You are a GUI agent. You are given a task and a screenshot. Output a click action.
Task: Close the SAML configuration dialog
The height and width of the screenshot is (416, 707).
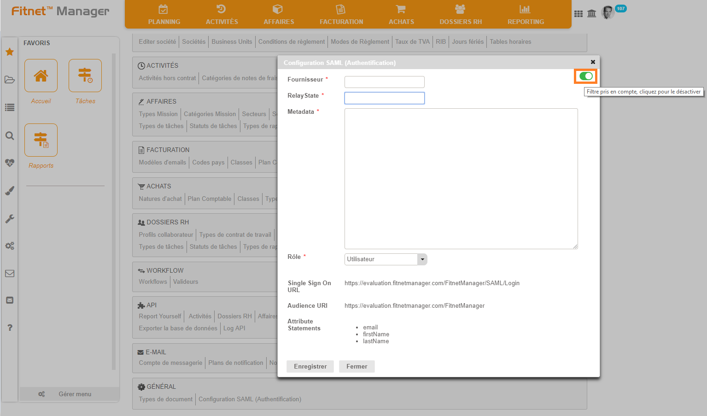(x=593, y=62)
